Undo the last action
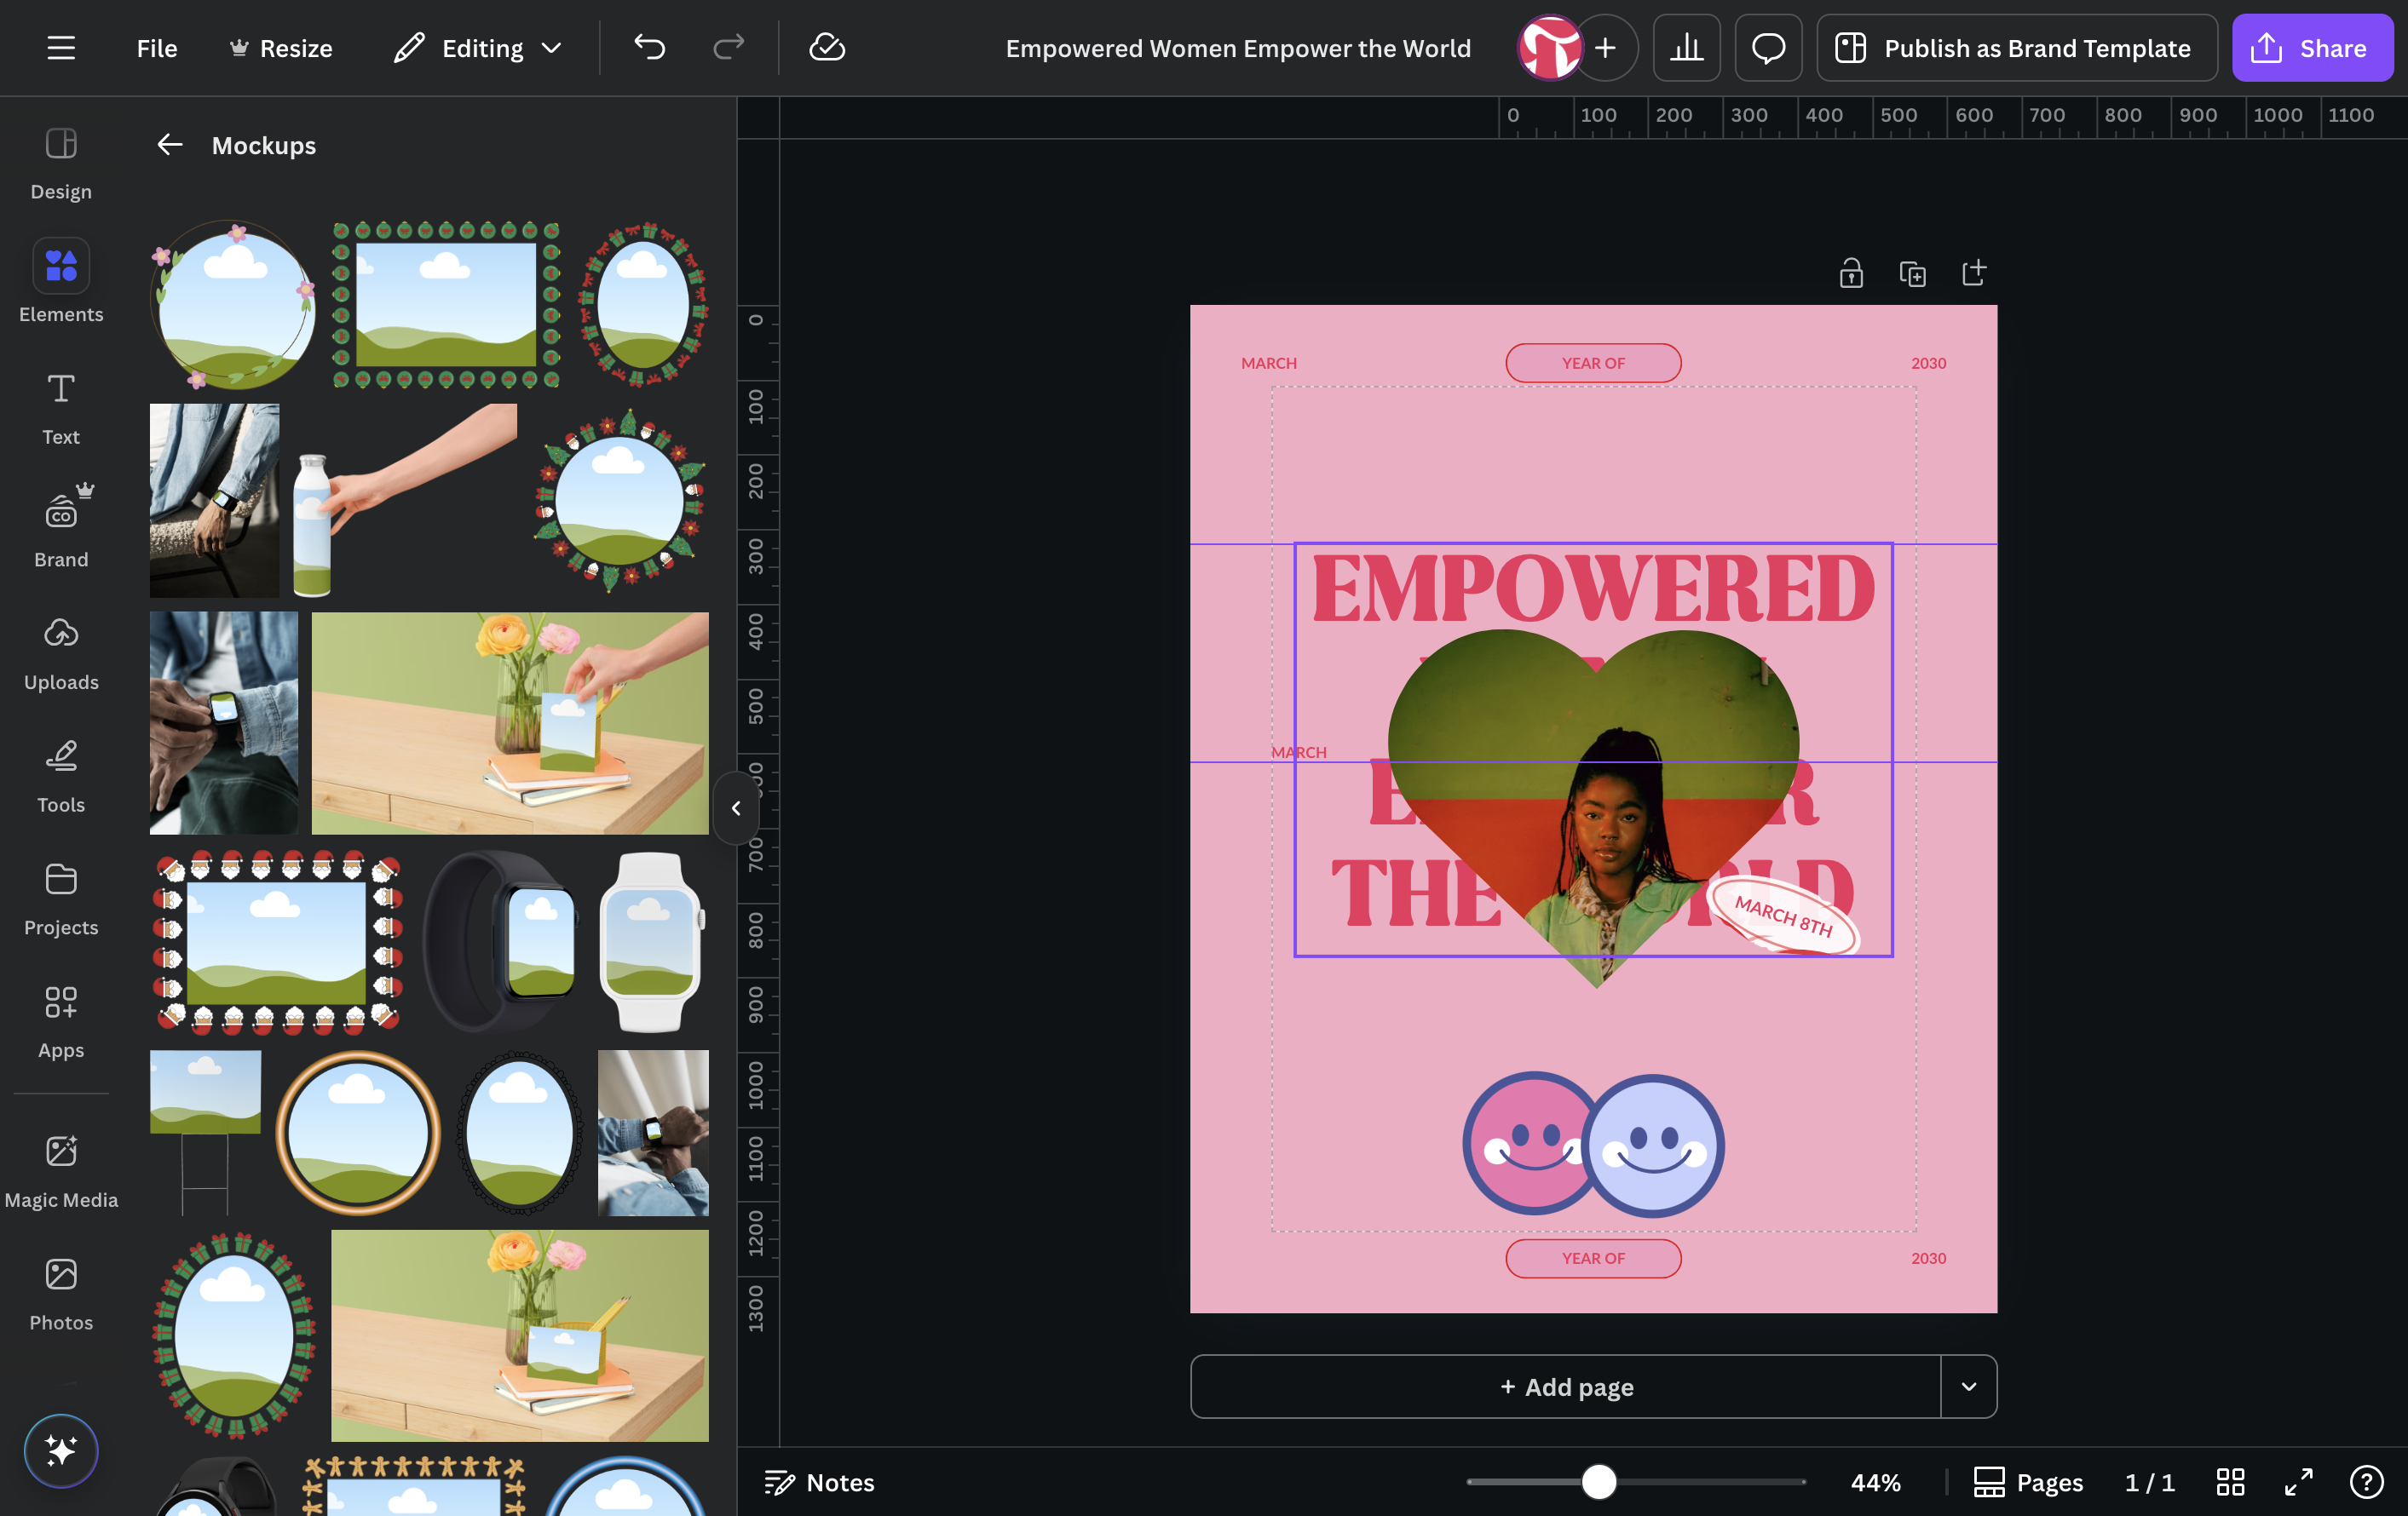Screen dimensions: 2408x1516 [x=649, y=48]
